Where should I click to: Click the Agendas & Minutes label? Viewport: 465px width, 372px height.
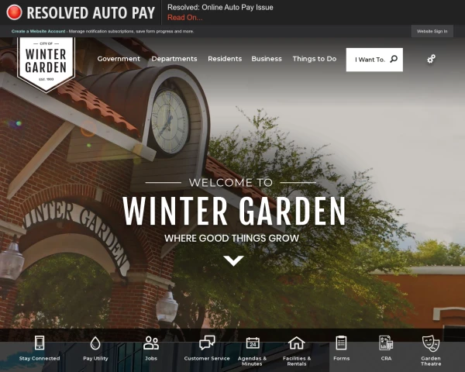pyautogui.click(x=252, y=361)
